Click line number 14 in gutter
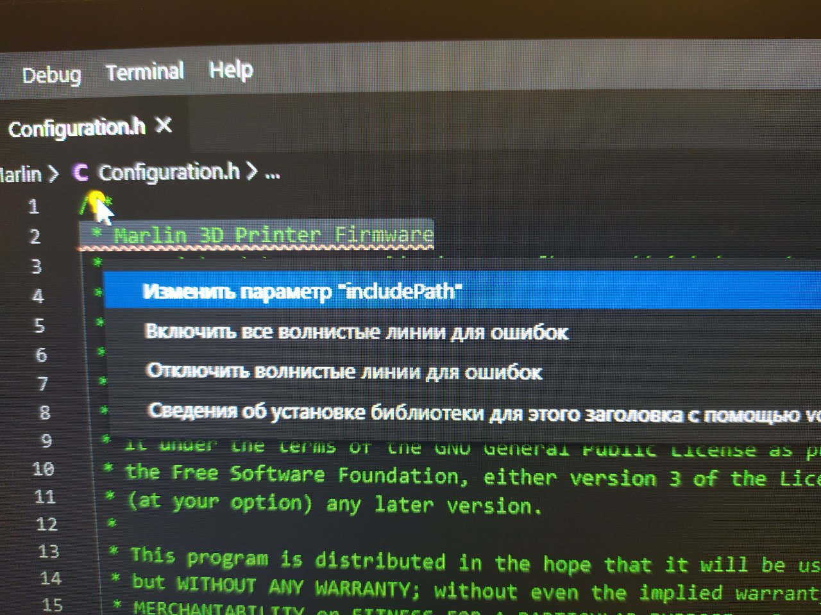821x615 pixels. click(x=51, y=578)
